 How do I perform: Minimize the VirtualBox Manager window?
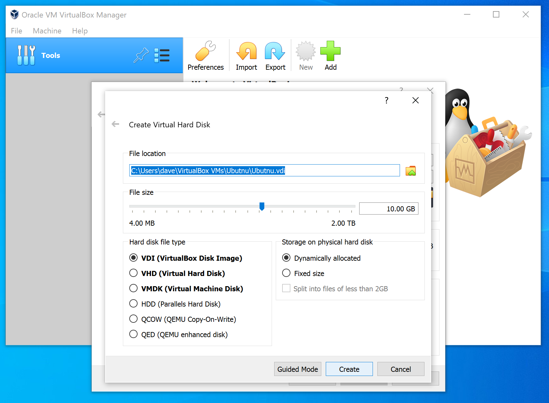(x=467, y=14)
